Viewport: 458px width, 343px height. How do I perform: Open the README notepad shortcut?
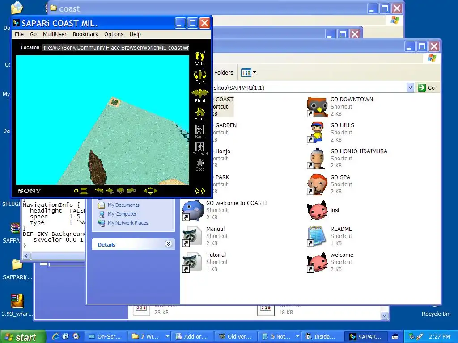point(317,236)
